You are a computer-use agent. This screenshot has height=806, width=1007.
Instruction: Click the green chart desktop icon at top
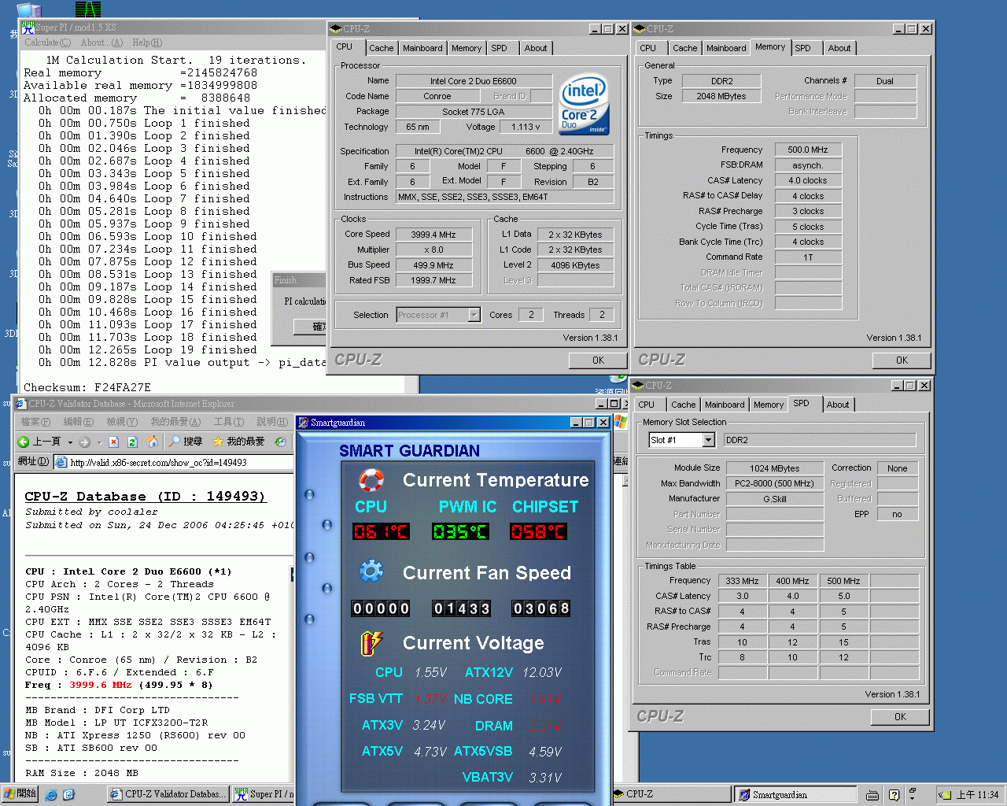coord(88,9)
